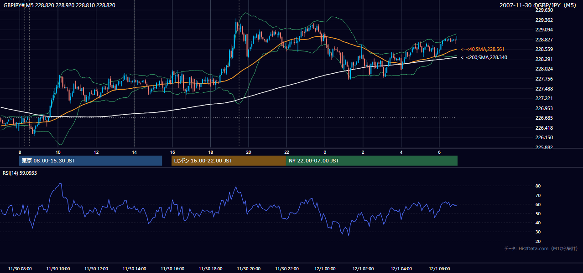Click price axis label 229.362
583x273 pixels.
coord(544,20)
